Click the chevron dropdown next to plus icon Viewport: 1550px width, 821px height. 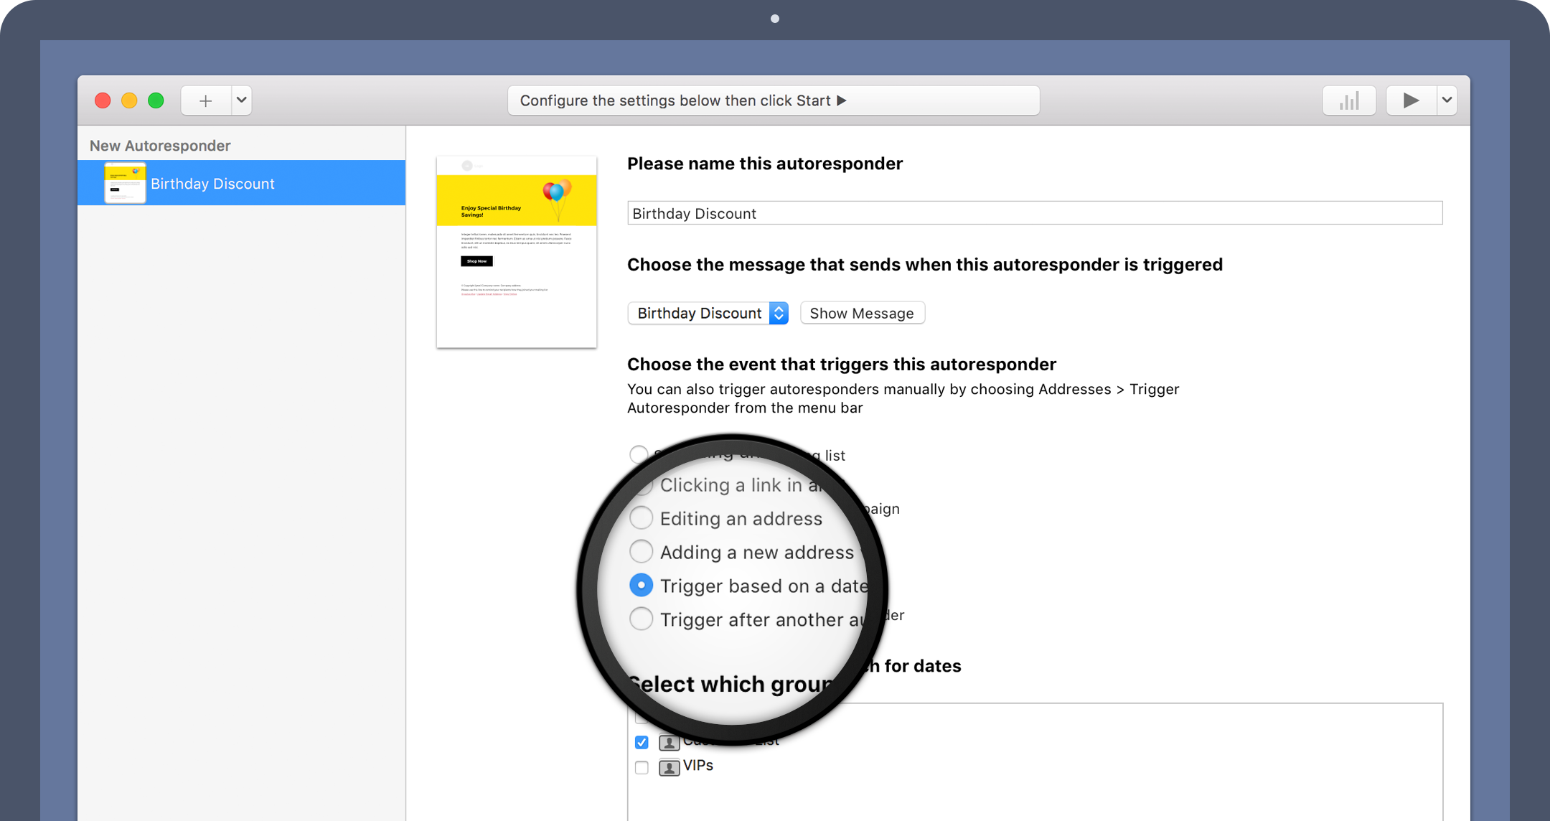click(240, 100)
